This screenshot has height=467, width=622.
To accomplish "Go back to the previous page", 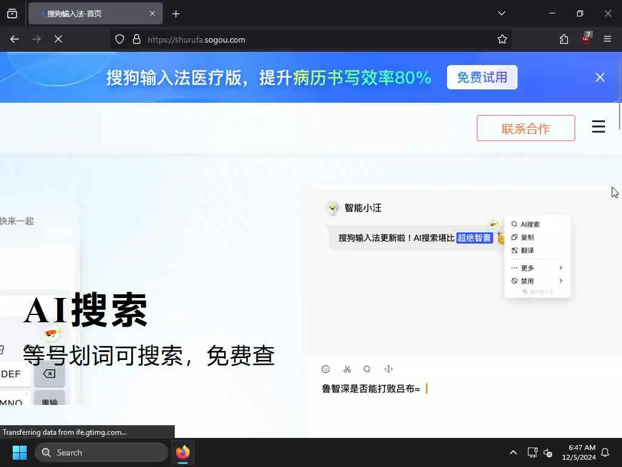I will click(x=15, y=39).
